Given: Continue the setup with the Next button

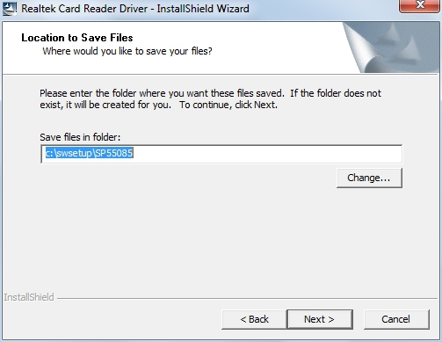Looking at the screenshot, I should [320, 319].
